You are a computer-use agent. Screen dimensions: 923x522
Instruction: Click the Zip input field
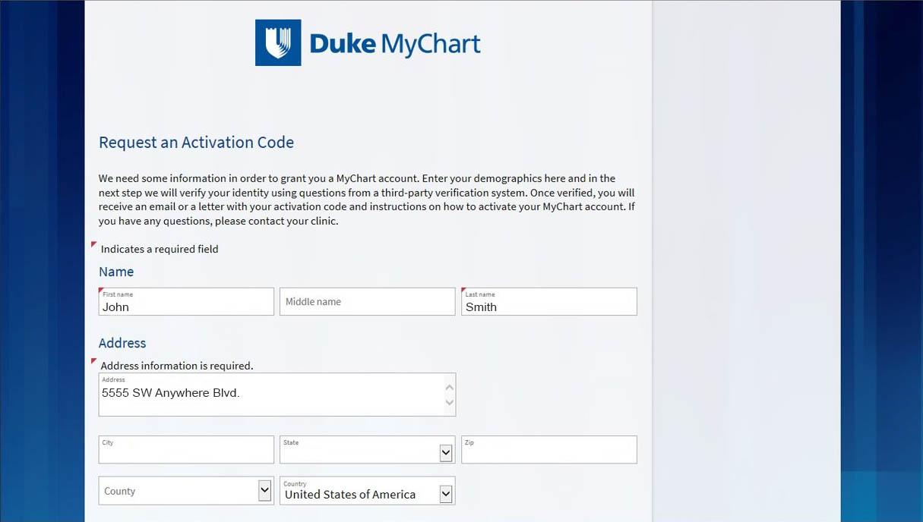coord(549,449)
